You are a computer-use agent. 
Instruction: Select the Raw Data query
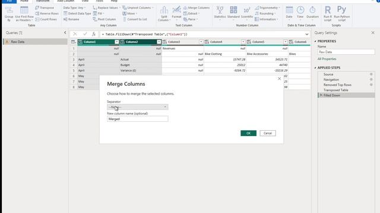click(x=36, y=42)
